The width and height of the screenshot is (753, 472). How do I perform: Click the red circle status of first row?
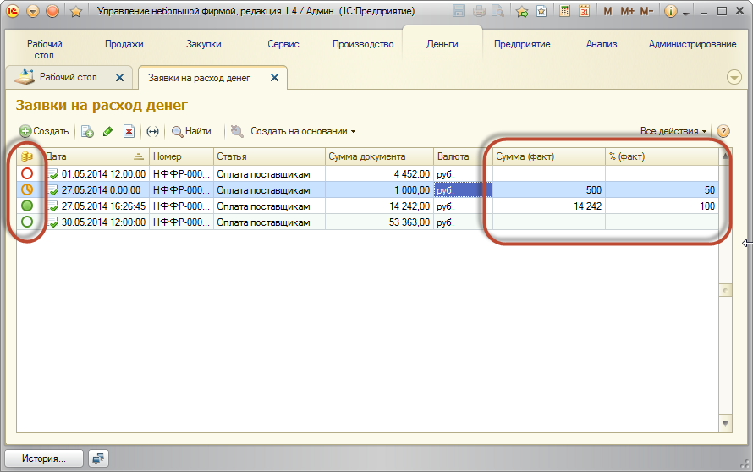(x=27, y=173)
